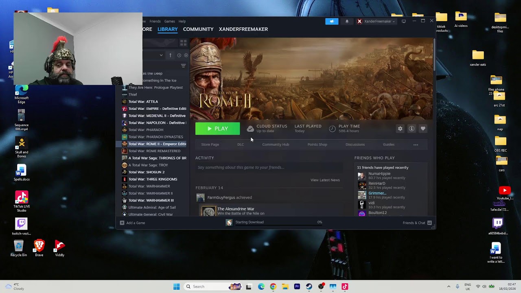Open Steam notifications bell

pyautogui.click(x=347, y=21)
